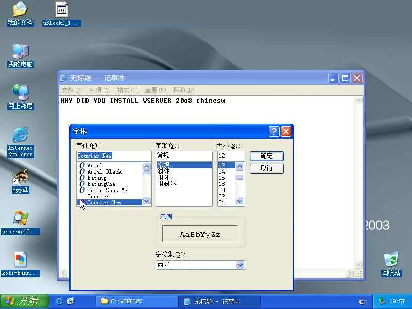412x309 pixels.
Task: Click size list scroll up arrow
Action: coord(239,166)
